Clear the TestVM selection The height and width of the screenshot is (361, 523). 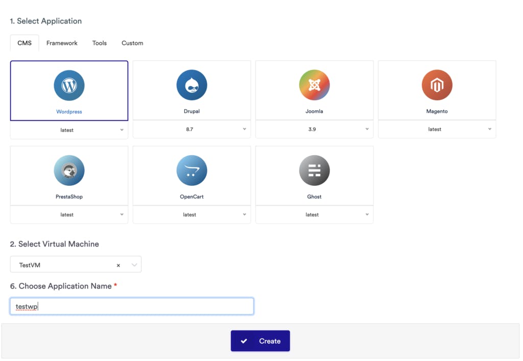click(118, 266)
